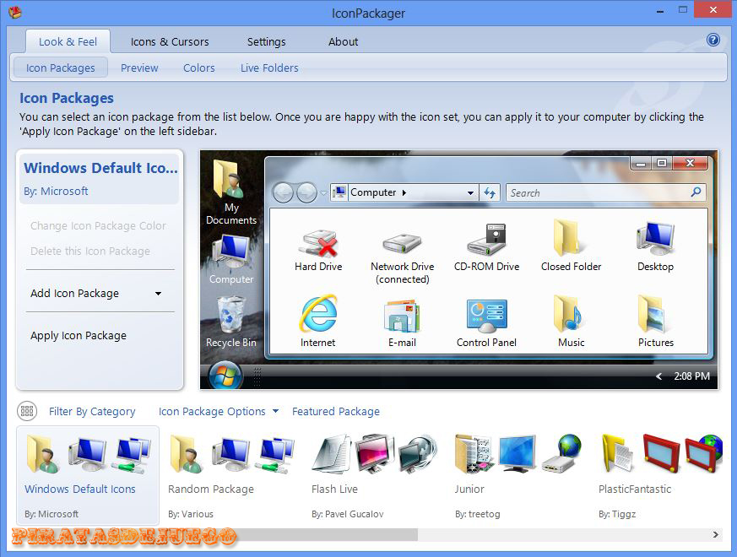Click the scrollbar right arrow of package list

coord(715,534)
